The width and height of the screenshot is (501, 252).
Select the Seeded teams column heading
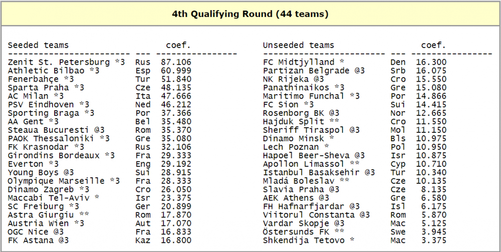point(38,46)
